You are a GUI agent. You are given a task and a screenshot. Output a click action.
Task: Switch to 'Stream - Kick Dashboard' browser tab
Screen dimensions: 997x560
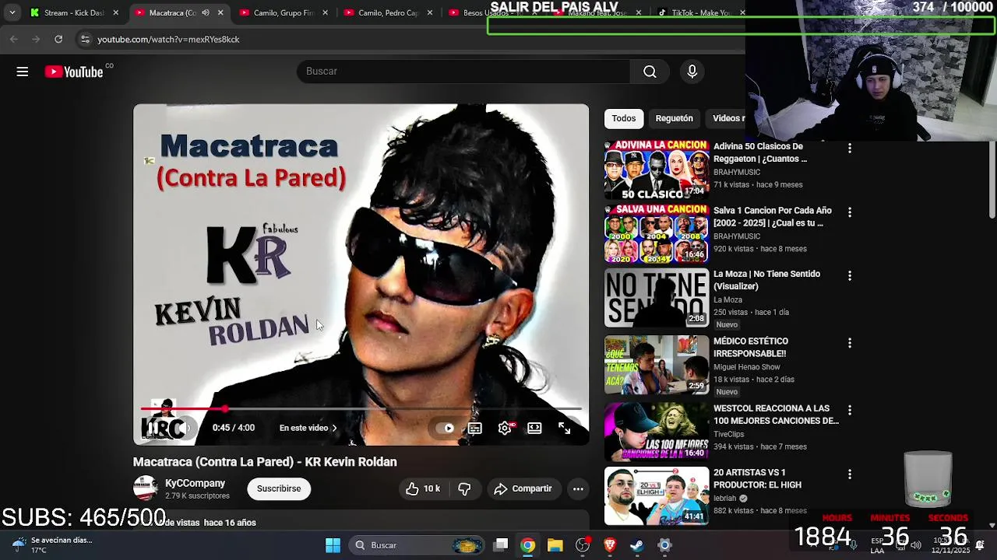(75, 12)
